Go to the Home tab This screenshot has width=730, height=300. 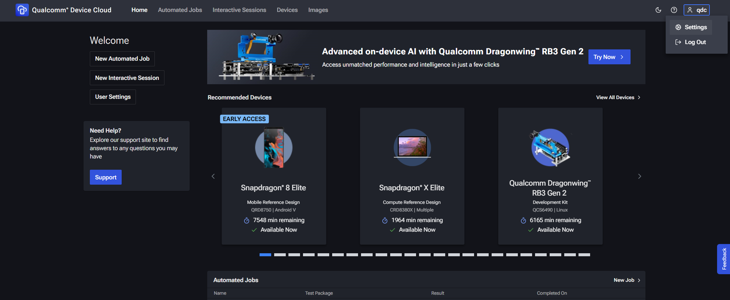tap(140, 10)
